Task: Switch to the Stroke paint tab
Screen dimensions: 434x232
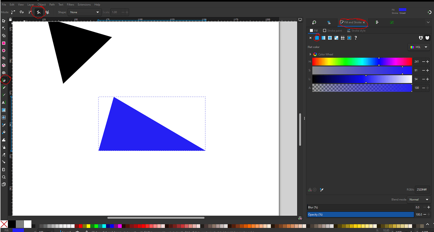Action: [332, 30]
